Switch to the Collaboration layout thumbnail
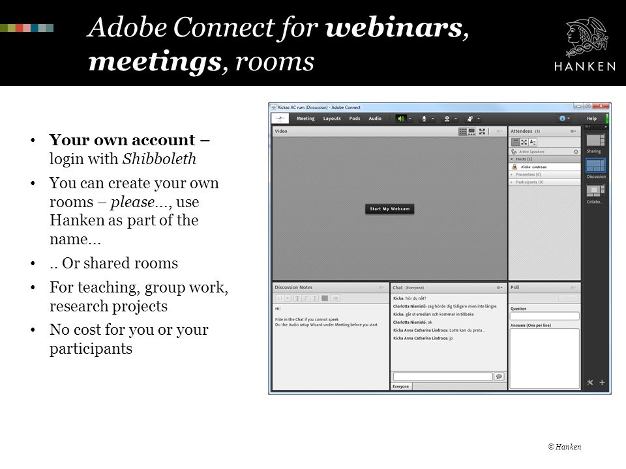 coord(595,191)
